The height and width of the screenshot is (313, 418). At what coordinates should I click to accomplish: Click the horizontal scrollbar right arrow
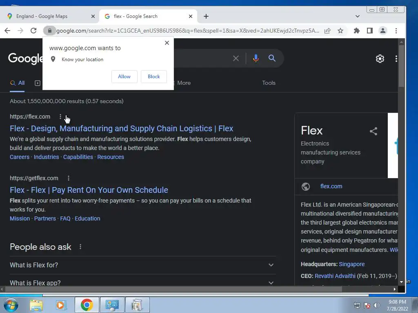[395, 289]
